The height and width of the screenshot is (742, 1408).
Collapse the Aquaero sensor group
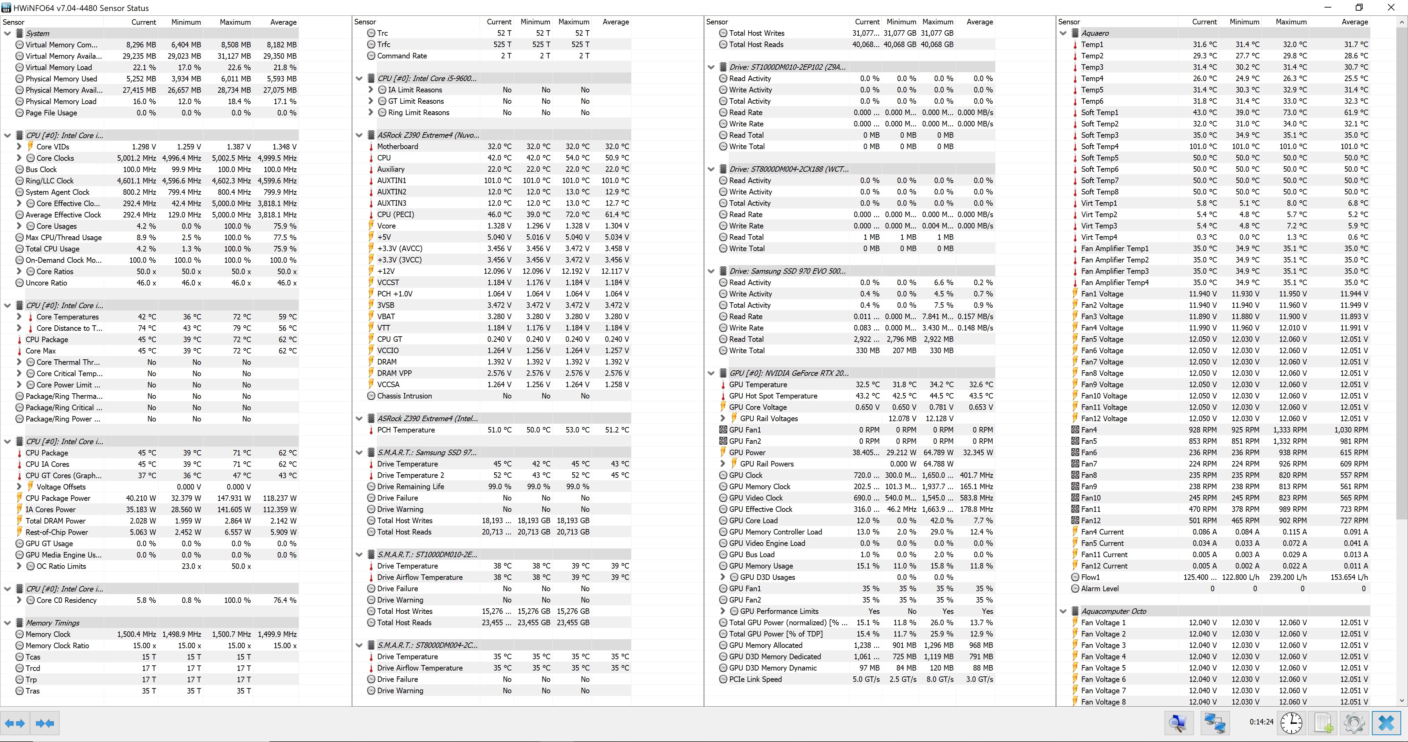point(1063,33)
